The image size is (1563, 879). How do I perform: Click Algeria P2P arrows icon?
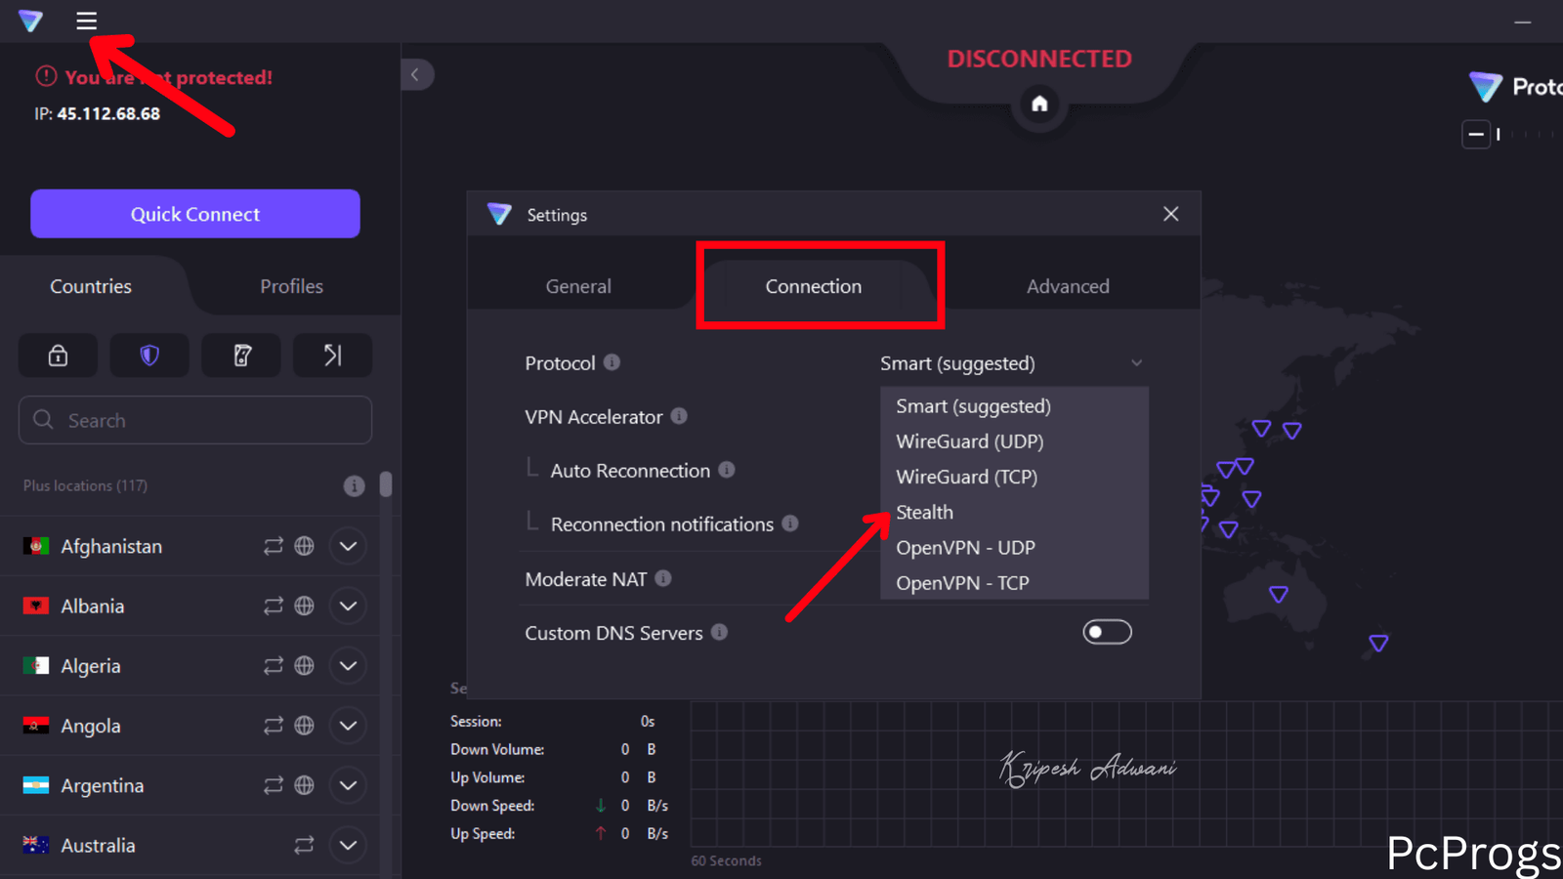[274, 665]
